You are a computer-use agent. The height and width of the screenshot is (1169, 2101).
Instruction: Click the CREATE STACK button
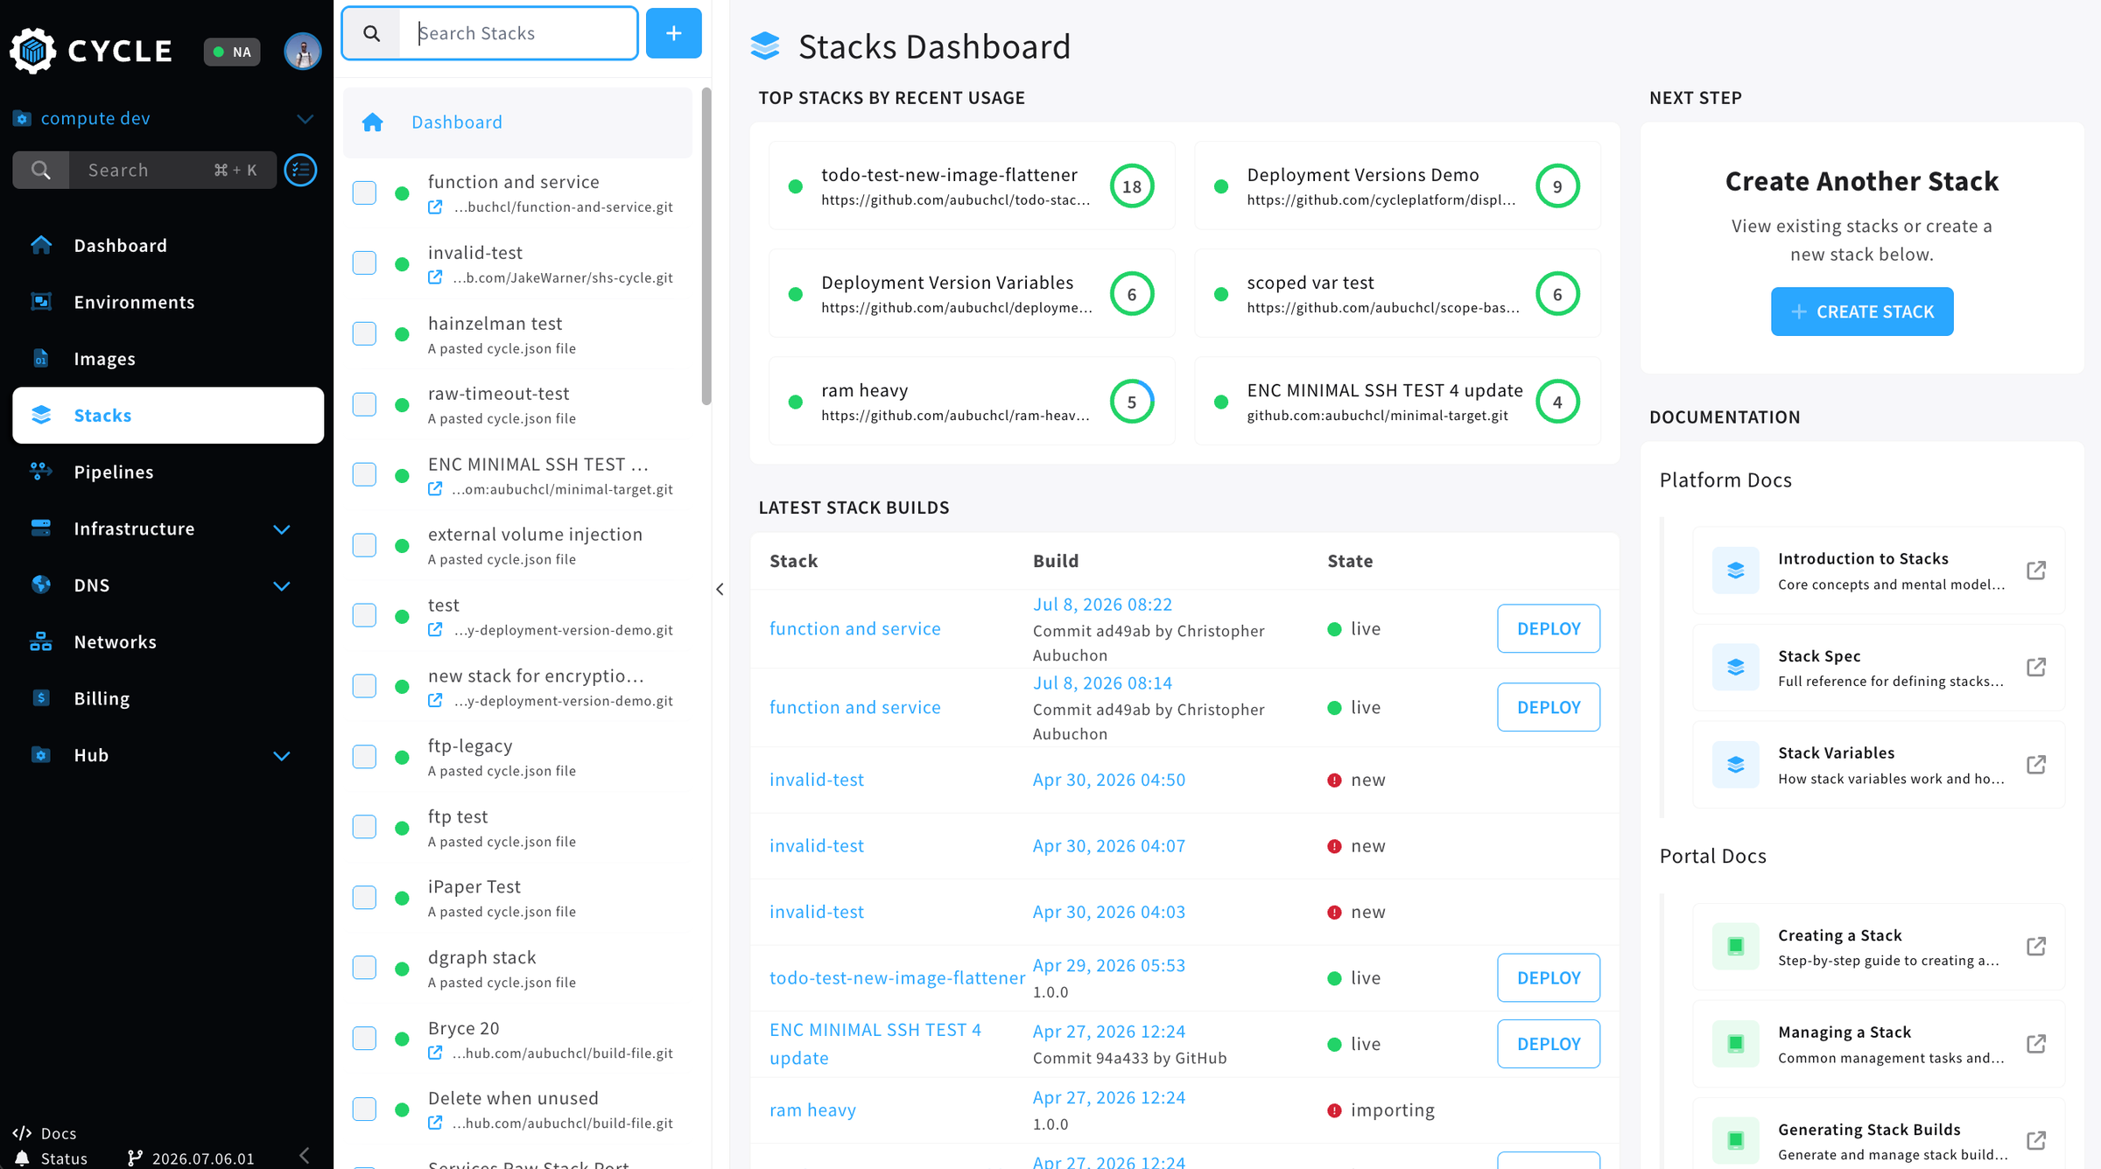click(1862, 311)
